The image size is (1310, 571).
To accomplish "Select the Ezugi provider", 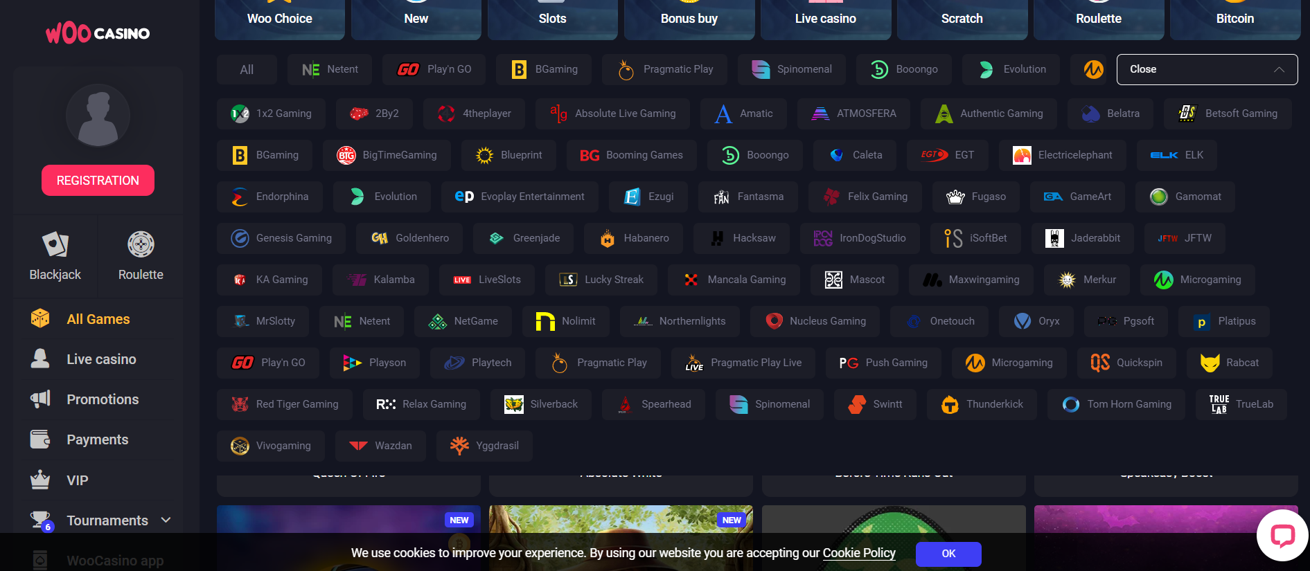I will tap(648, 197).
